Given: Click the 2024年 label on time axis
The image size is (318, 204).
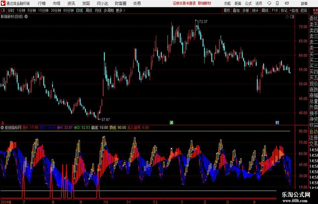Looking at the screenshot, I should 6,202.
